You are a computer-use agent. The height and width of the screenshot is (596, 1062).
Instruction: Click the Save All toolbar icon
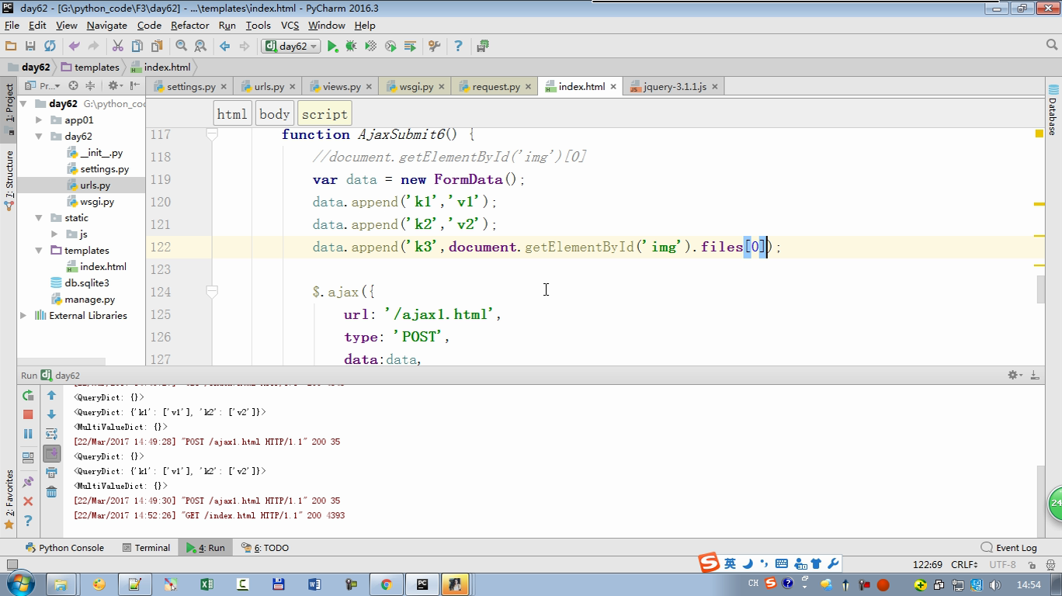[x=30, y=47]
